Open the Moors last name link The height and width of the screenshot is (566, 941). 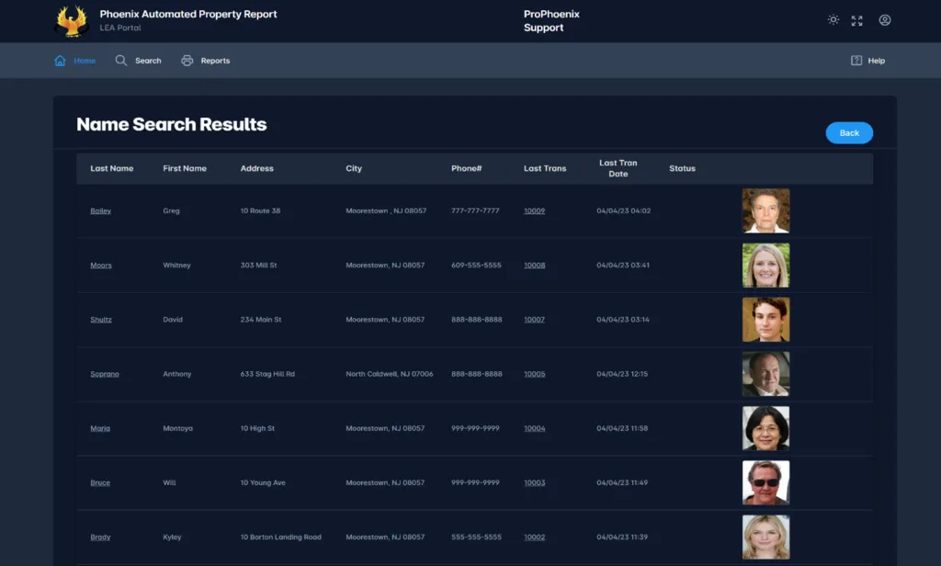(x=101, y=266)
